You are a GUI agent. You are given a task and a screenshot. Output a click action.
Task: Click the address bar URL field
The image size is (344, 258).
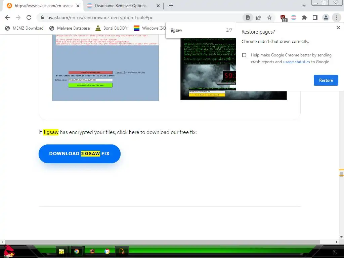pyautogui.click(x=140, y=17)
